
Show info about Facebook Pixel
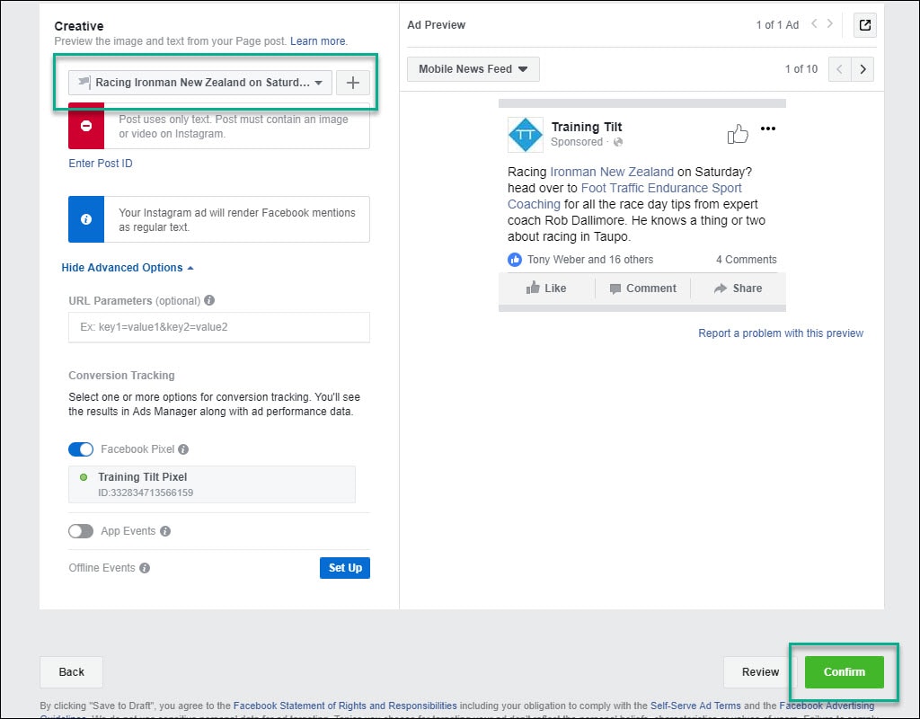[183, 449]
